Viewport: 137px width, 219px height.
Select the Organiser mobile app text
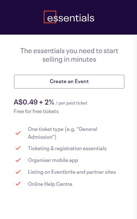coord(53,160)
